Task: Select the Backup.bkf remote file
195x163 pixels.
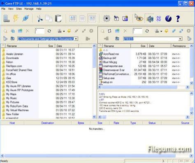Action: pyautogui.click(x=110, y=58)
